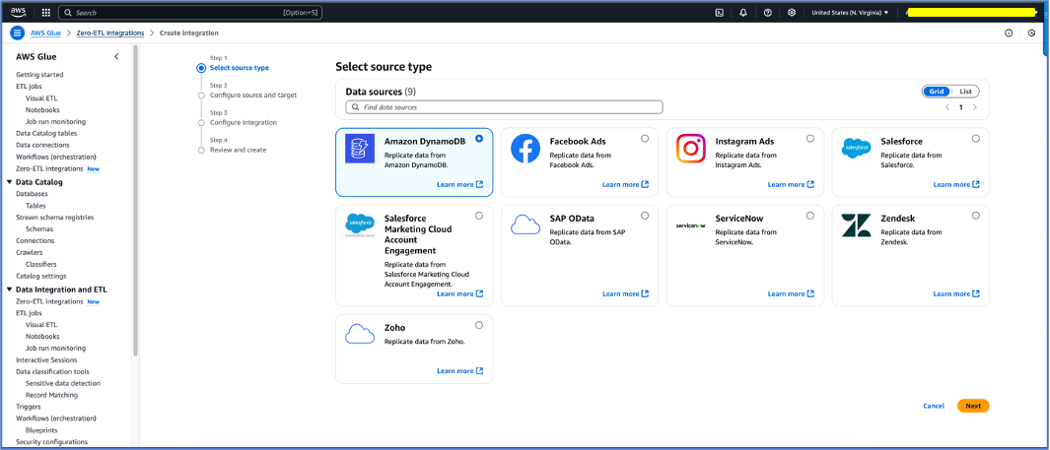Open Crawlers in the sidebar

pos(30,252)
